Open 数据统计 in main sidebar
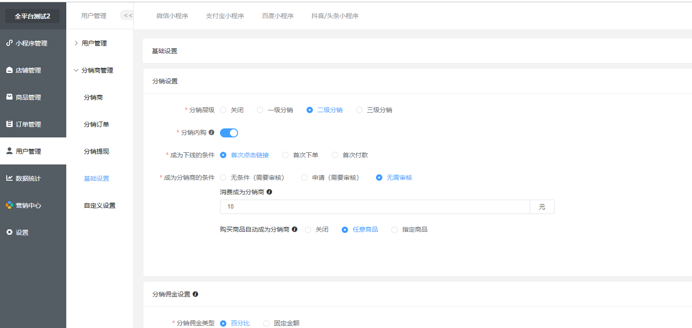The image size is (692, 328). (33, 178)
